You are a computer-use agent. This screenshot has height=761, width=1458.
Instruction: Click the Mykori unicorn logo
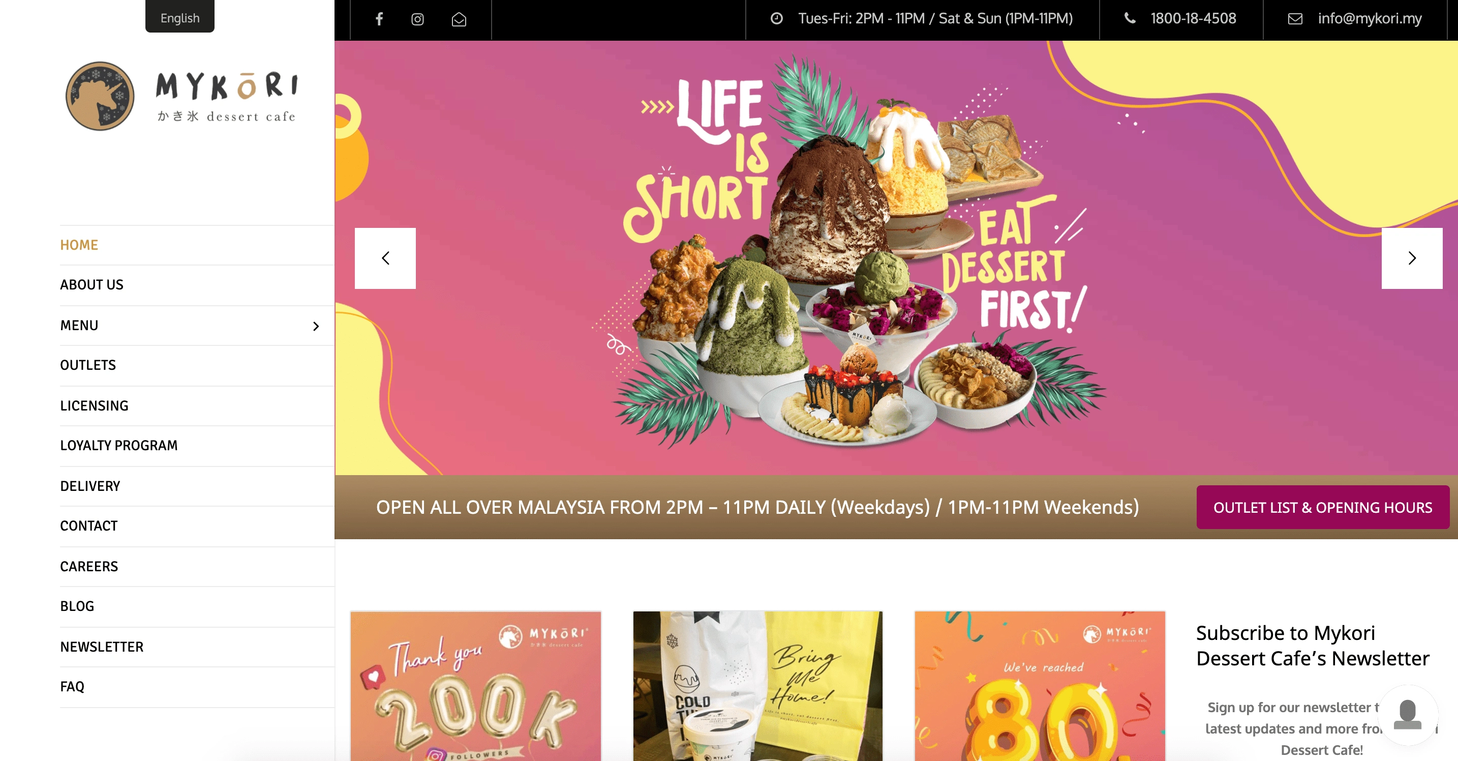(100, 96)
